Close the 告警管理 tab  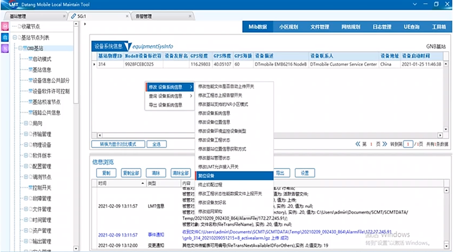coord(190,16)
